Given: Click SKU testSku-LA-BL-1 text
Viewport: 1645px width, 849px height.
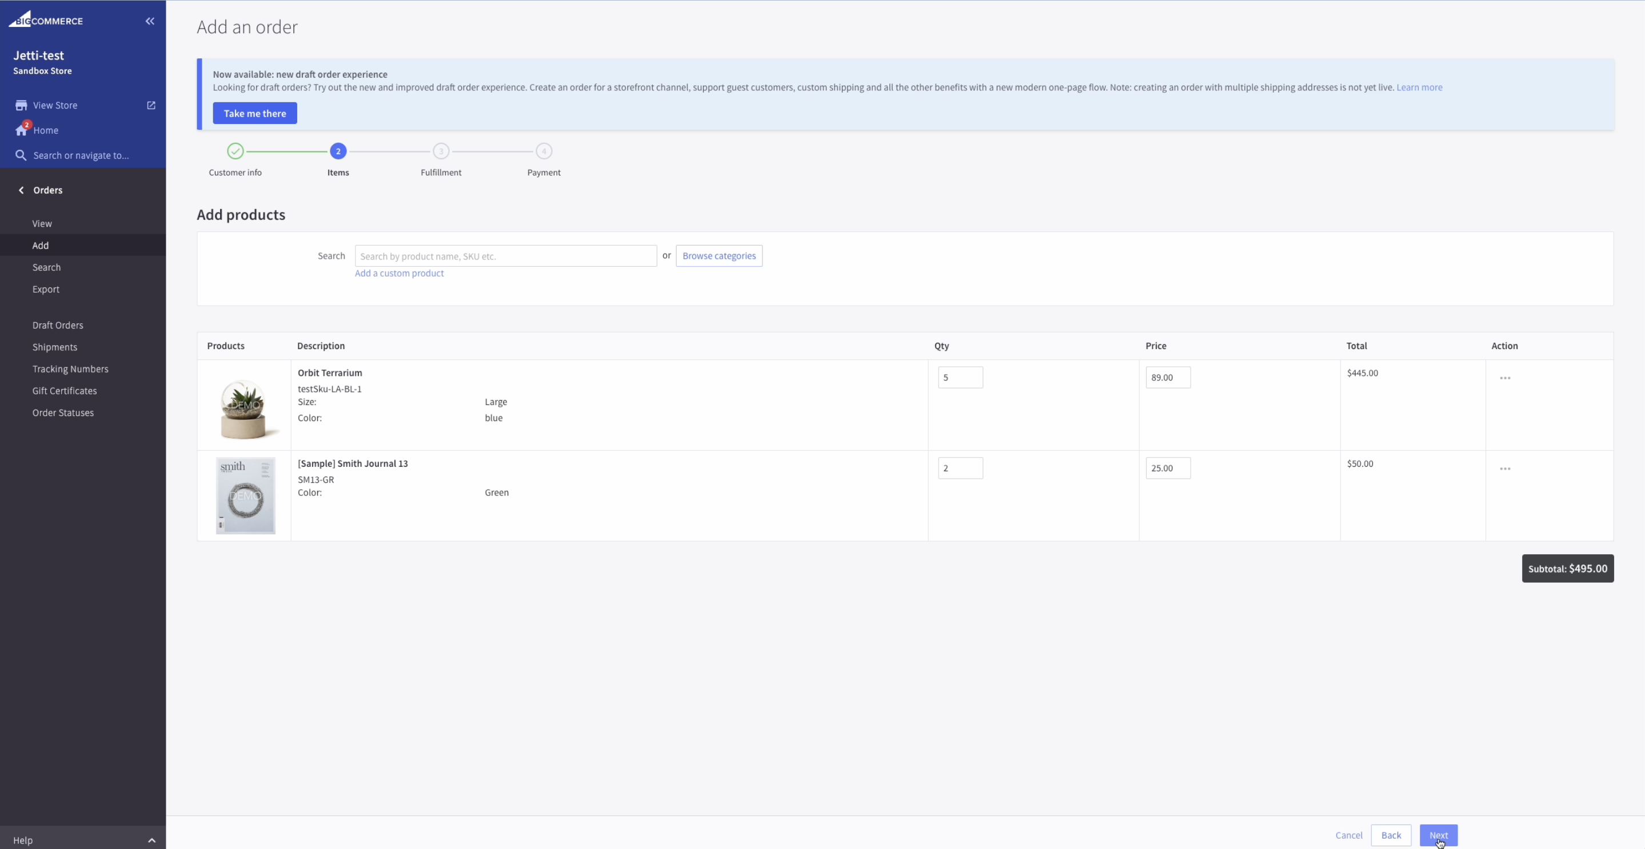Looking at the screenshot, I should click(329, 389).
